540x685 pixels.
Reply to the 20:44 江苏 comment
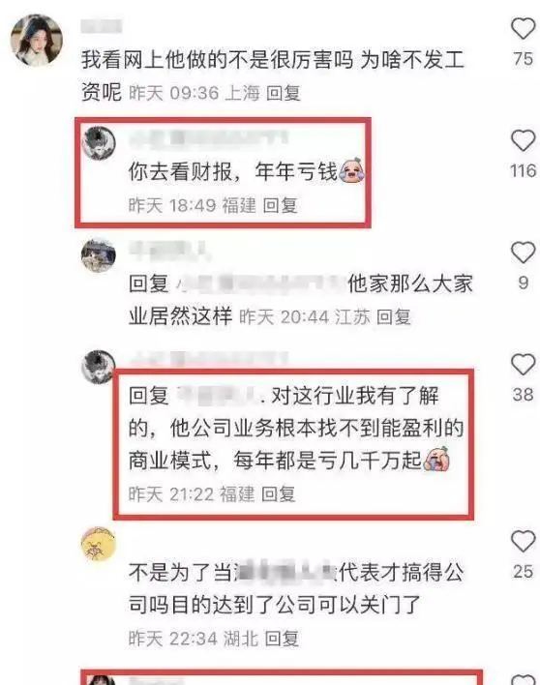point(394,317)
